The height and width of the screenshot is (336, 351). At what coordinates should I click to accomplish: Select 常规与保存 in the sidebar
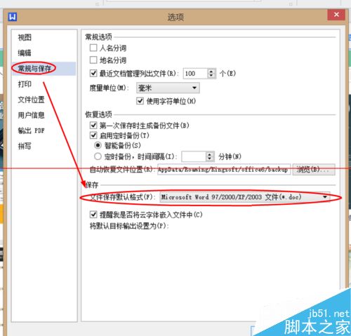coord(34,68)
